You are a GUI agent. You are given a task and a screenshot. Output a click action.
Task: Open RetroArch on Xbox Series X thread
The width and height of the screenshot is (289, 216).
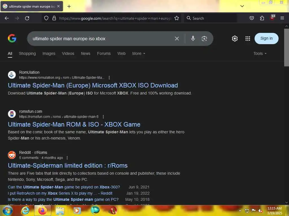[x=60, y=193]
